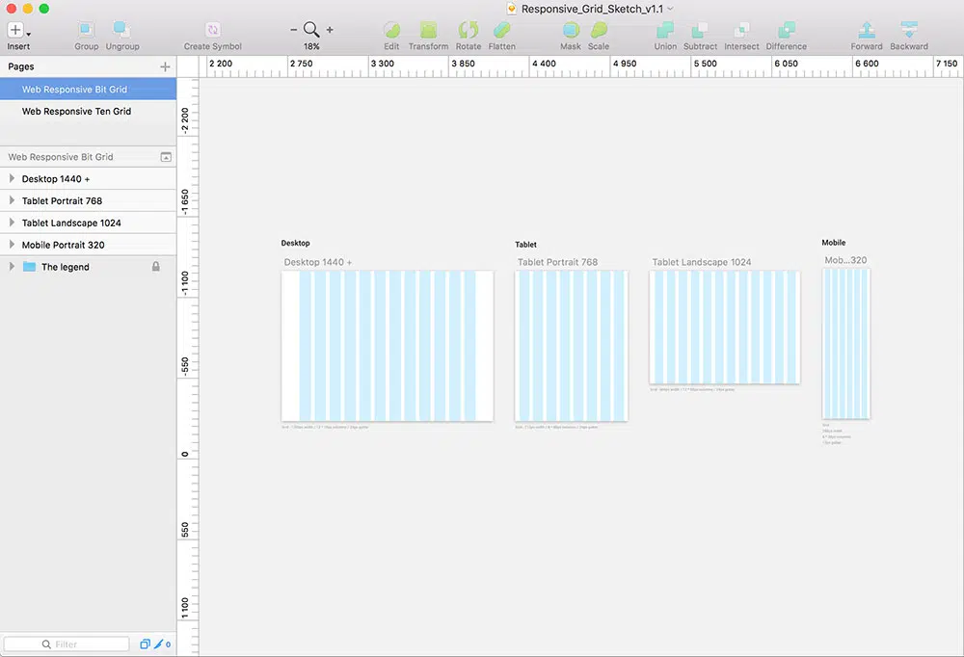Viewport: 964px width, 657px height.
Task: Zoom in using the plus button
Action: pyautogui.click(x=330, y=31)
